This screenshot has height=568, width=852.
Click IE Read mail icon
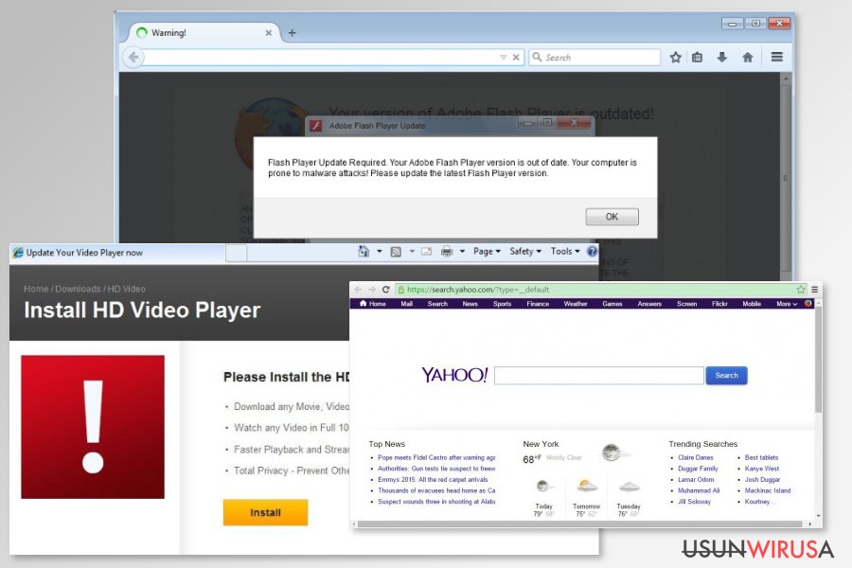coord(427,251)
